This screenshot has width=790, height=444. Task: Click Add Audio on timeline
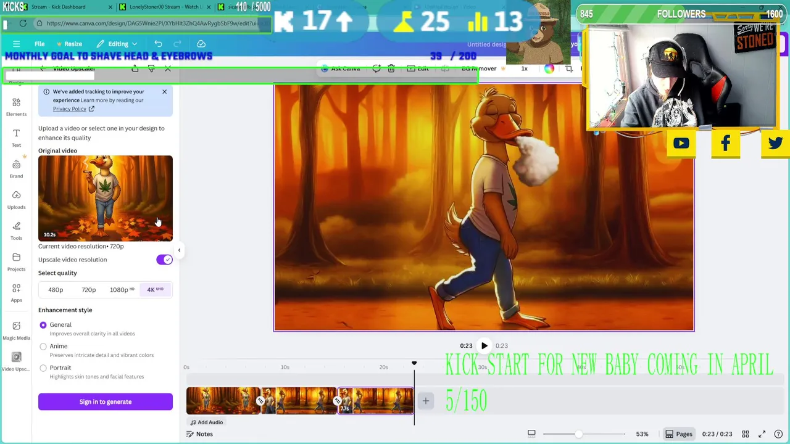click(207, 422)
